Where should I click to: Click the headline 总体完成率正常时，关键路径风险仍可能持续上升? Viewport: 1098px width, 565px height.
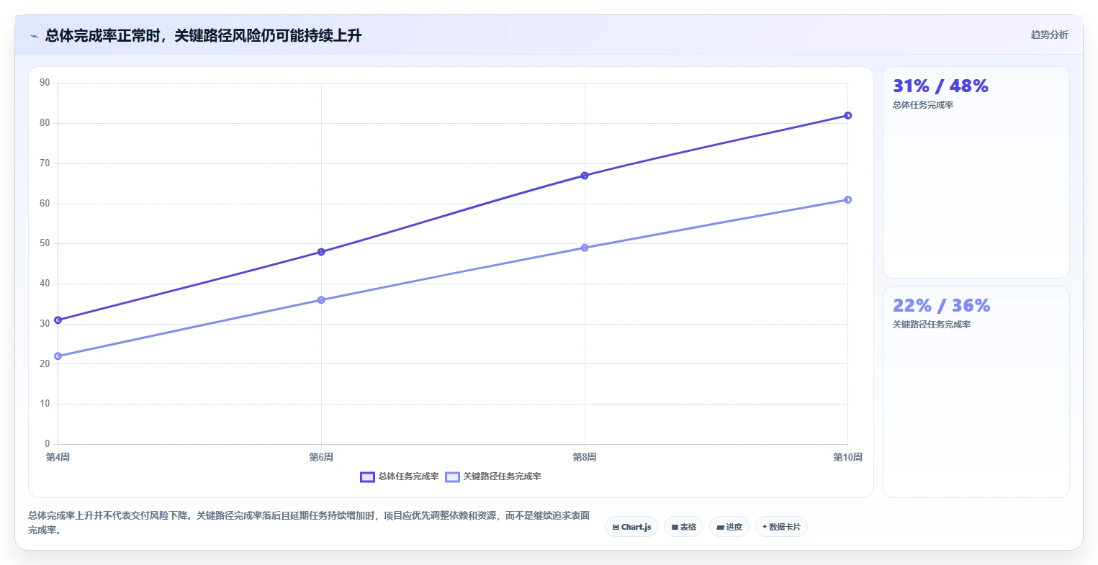tap(203, 35)
